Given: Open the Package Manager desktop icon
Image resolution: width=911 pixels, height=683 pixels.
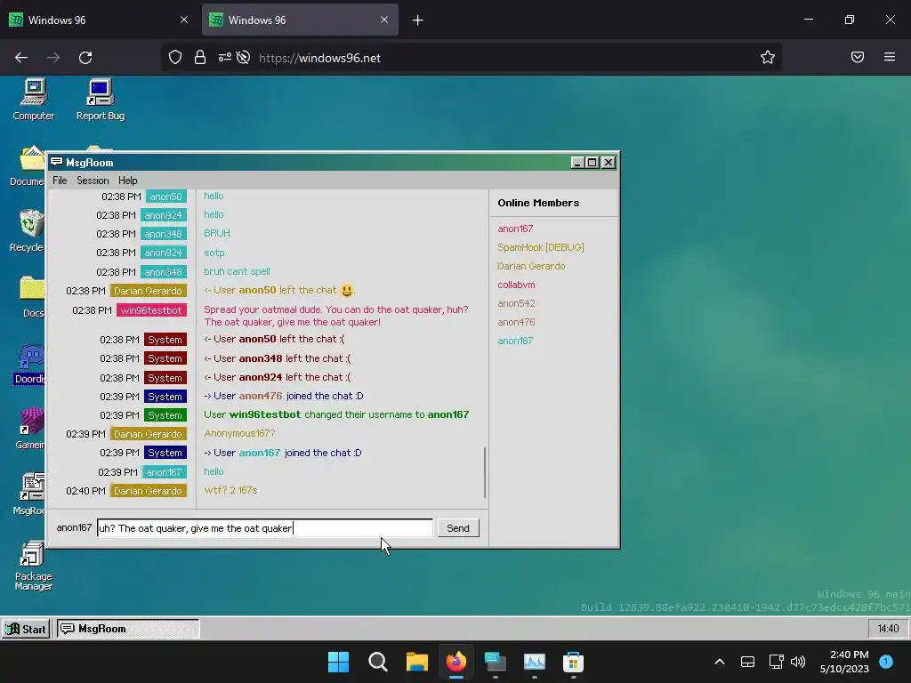Looking at the screenshot, I should tap(33, 566).
